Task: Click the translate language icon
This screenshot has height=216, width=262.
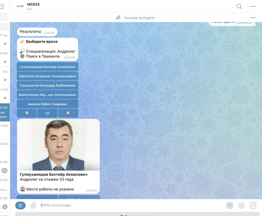Action: pyautogui.click(x=118, y=17)
